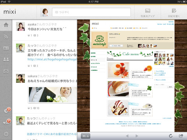Open avatar on the cafe cake つぶやき
187x140 pixels.
tap(20, 48)
